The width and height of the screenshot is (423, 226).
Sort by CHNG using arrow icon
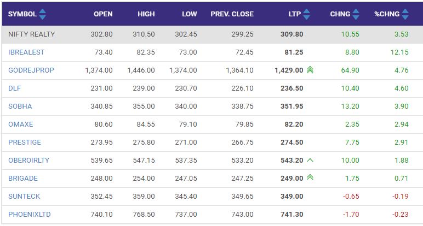tap(356, 14)
